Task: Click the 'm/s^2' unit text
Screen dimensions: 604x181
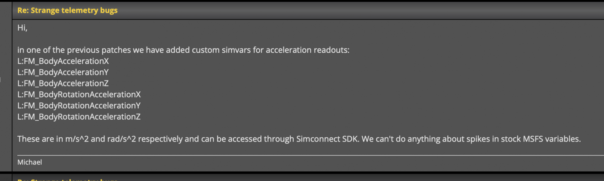Action: (77, 139)
